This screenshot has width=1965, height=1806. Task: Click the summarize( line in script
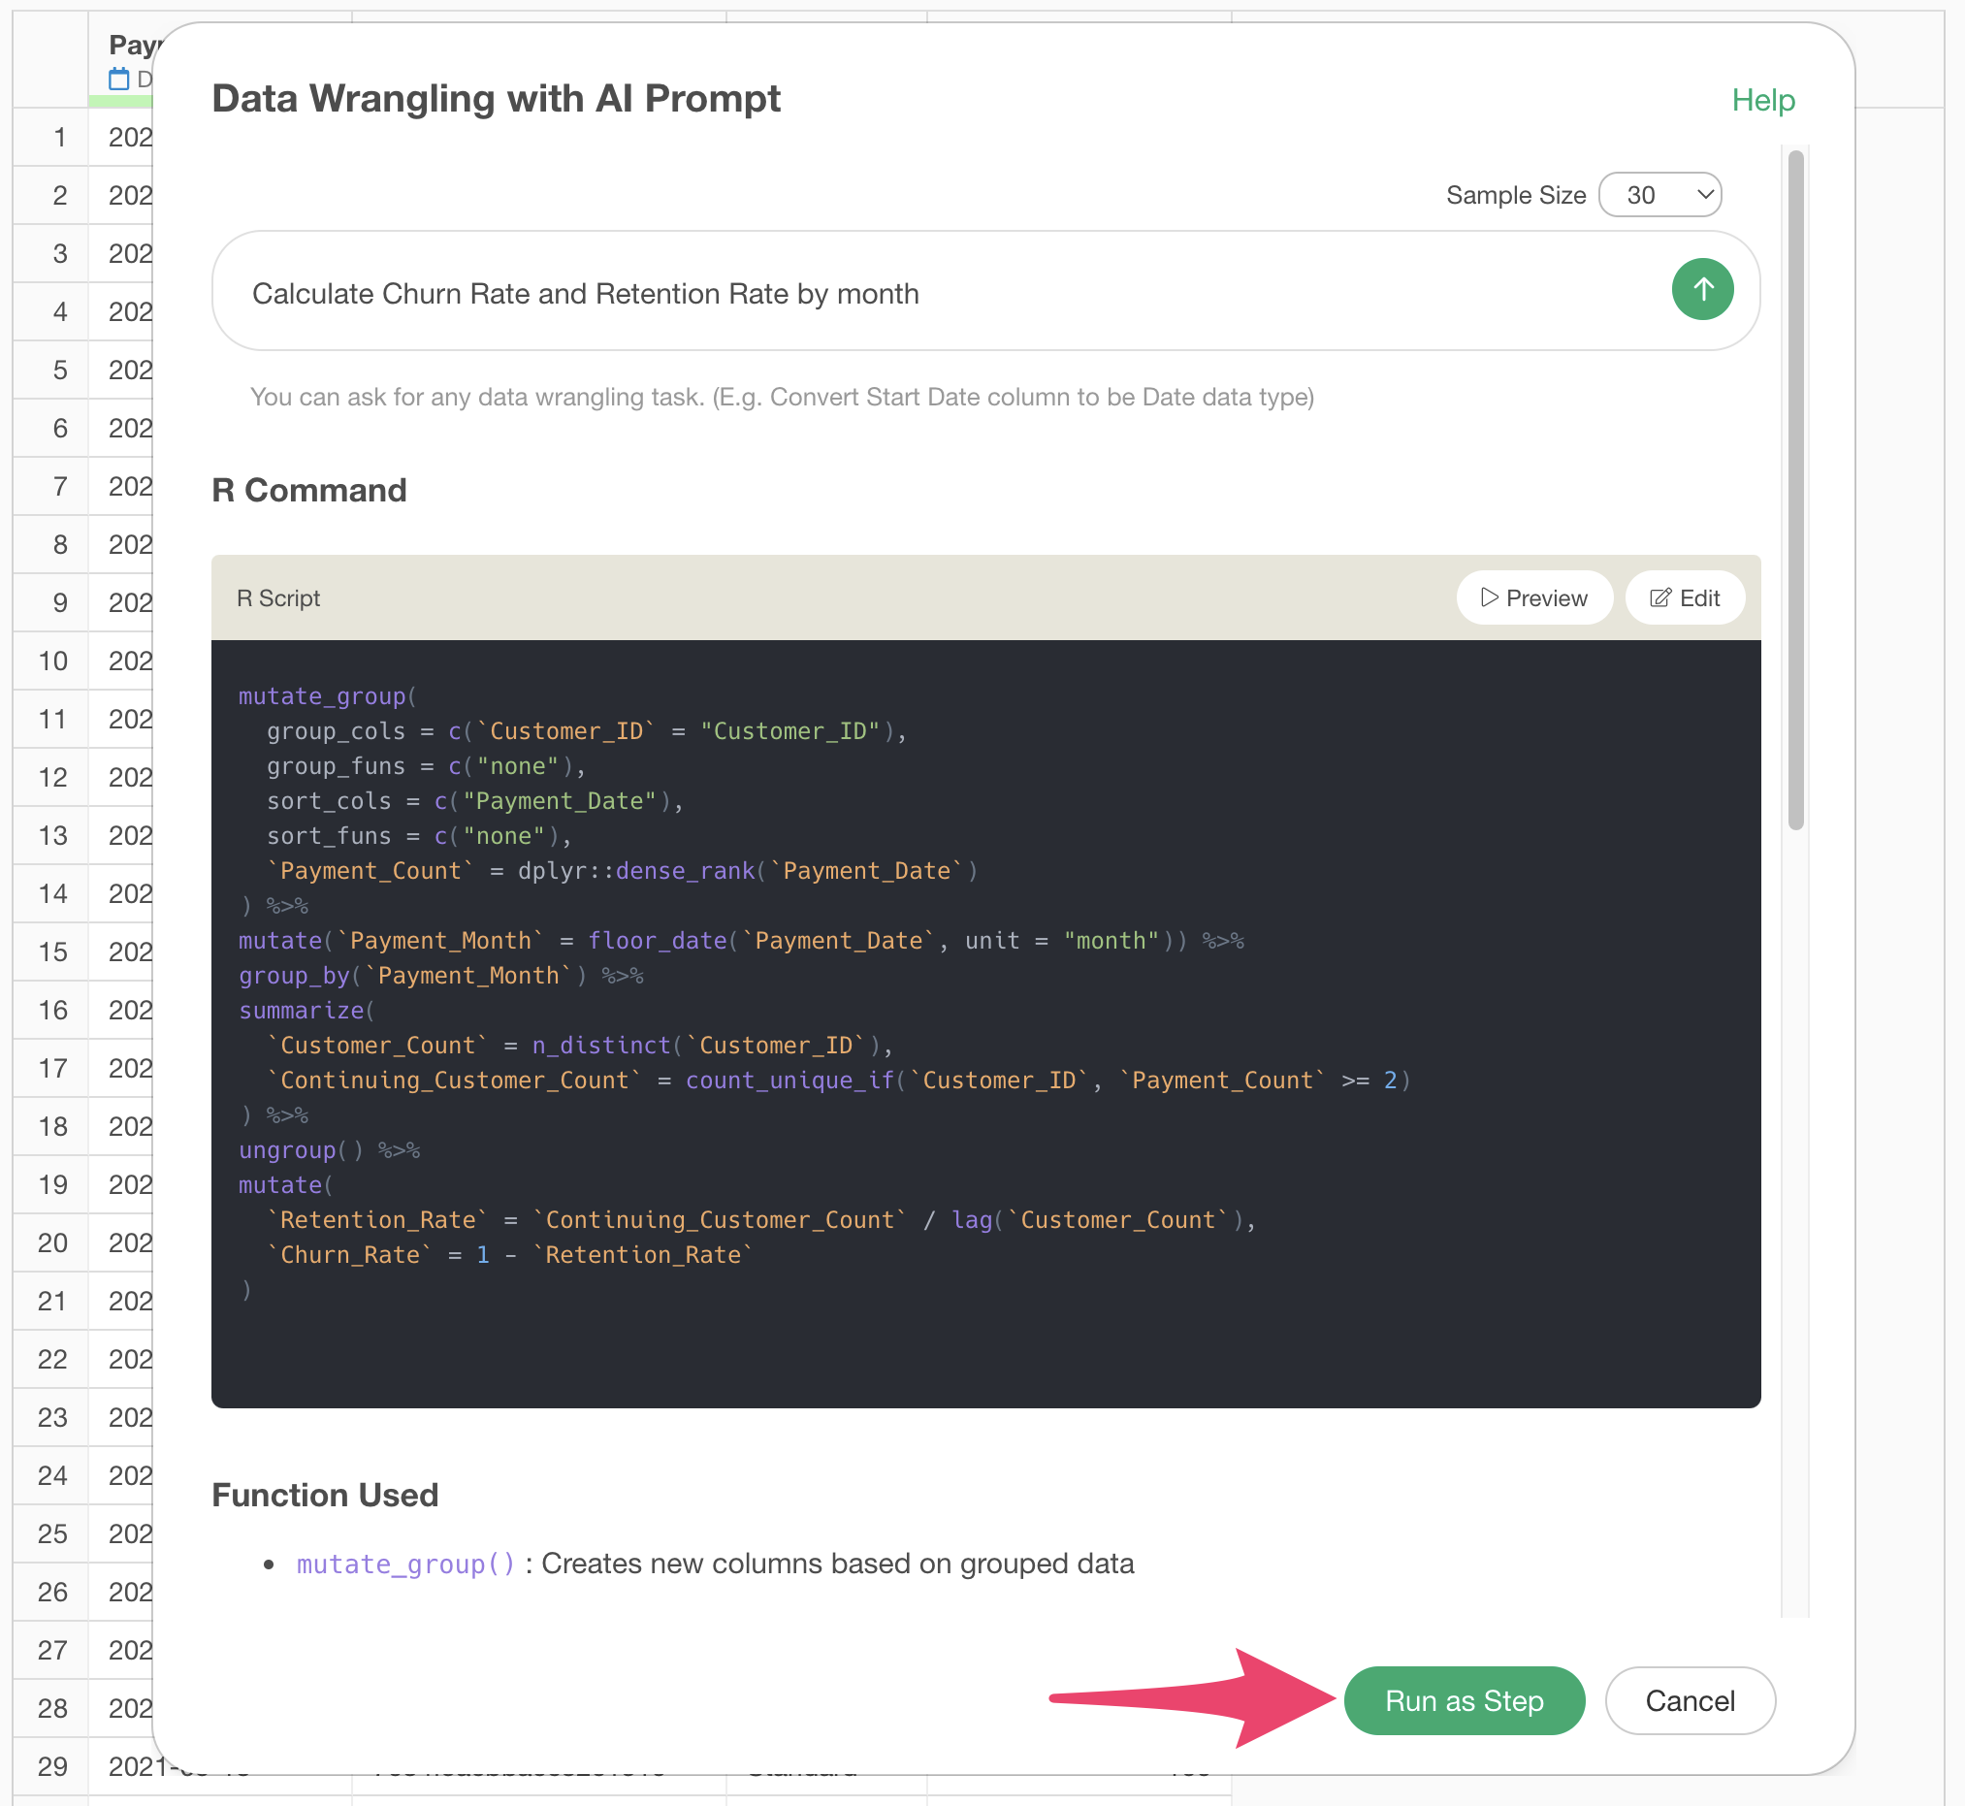(x=306, y=1011)
